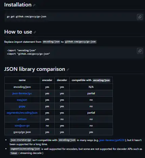Click the Token code tag in bullet
Image resolution: width=145 pixels, height=158 pixels.
point(14,153)
